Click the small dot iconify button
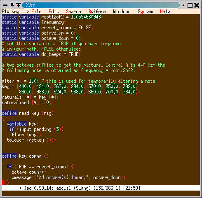The width and height of the screenshot is (202, 198). (183, 5)
